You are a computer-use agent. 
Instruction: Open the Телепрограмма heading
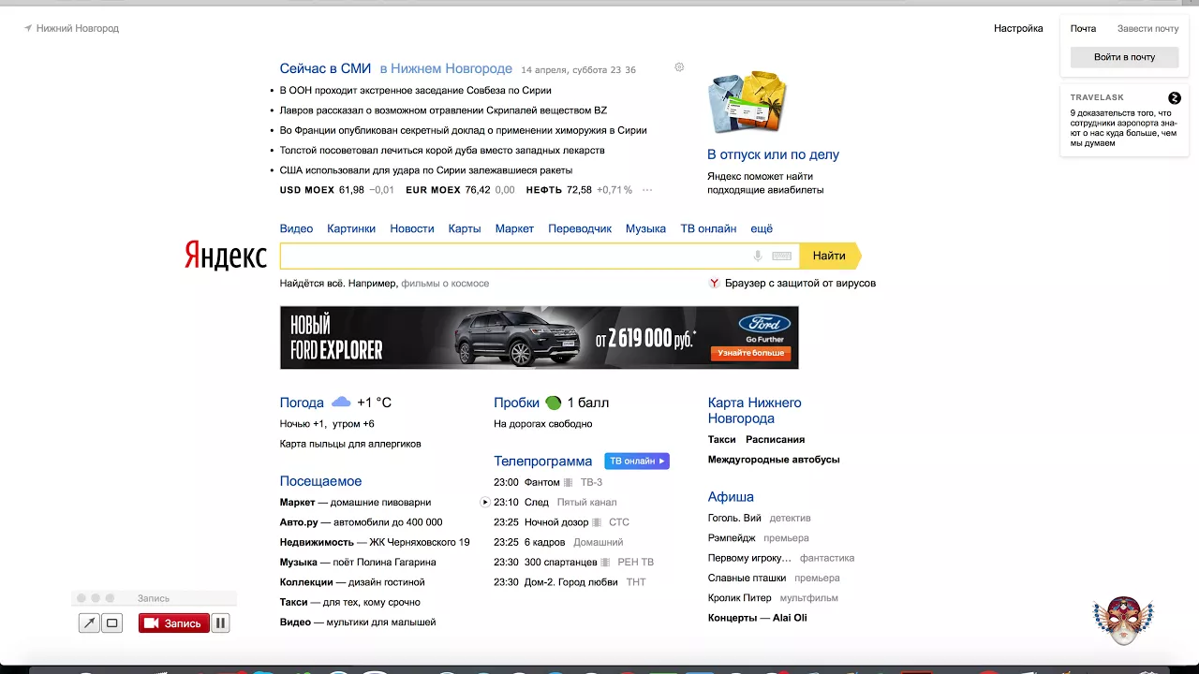coord(543,461)
